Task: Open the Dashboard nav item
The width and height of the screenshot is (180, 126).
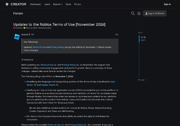Action: pos(35,4)
